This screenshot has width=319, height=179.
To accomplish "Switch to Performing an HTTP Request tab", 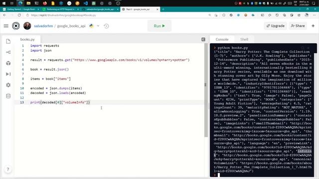I will pyautogui.click(x=60, y=9).
